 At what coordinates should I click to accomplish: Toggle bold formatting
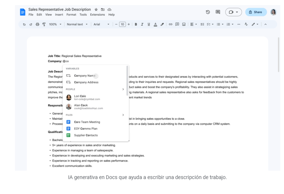click(136, 24)
